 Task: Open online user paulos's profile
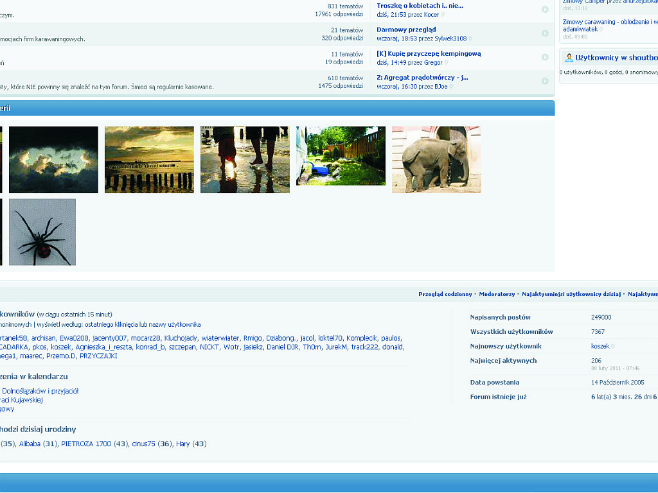pos(391,338)
